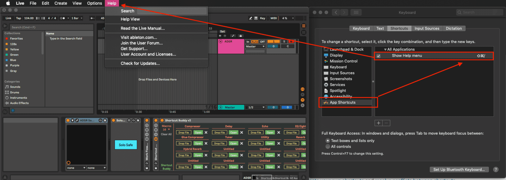Screen dimensions: 506x180
Task: Save ADSR Sa... device preset icon
Action: [x=105, y=120]
